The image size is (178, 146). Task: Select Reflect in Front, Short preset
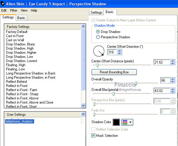click(21, 106)
